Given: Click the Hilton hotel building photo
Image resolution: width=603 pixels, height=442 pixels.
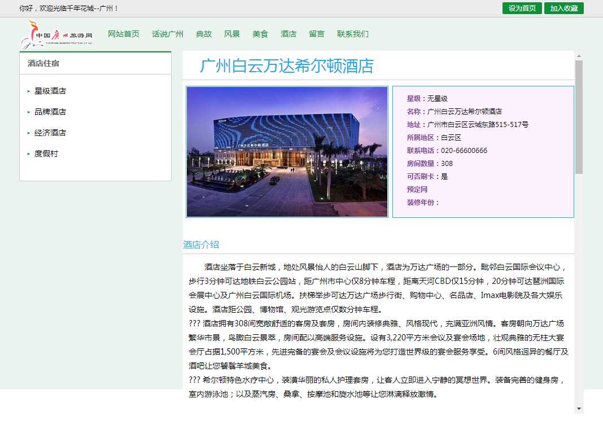Looking at the screenshot, I should (x=287, y=151).
